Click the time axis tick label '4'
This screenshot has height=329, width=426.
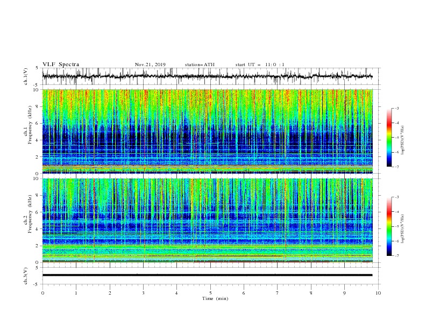point(176,293)
